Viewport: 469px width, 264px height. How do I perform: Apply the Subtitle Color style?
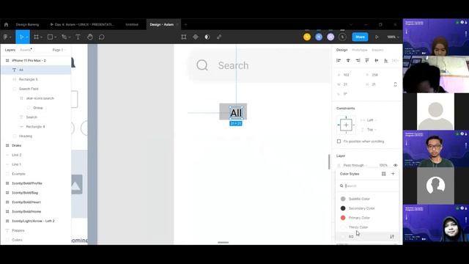coord(367,199)
